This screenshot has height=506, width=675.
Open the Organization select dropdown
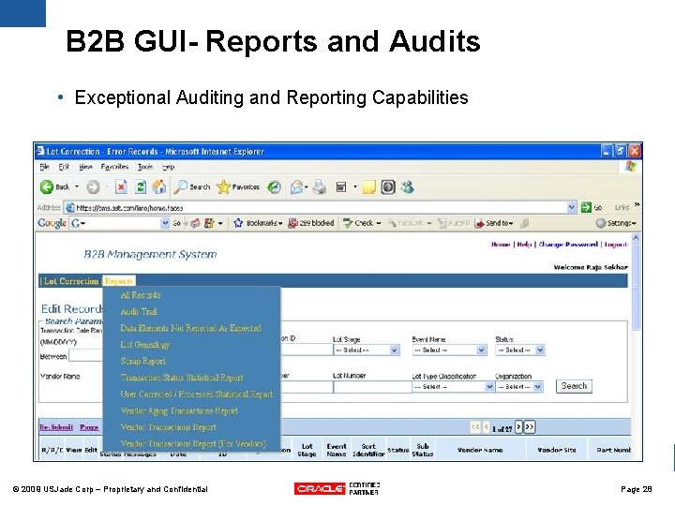519,387
